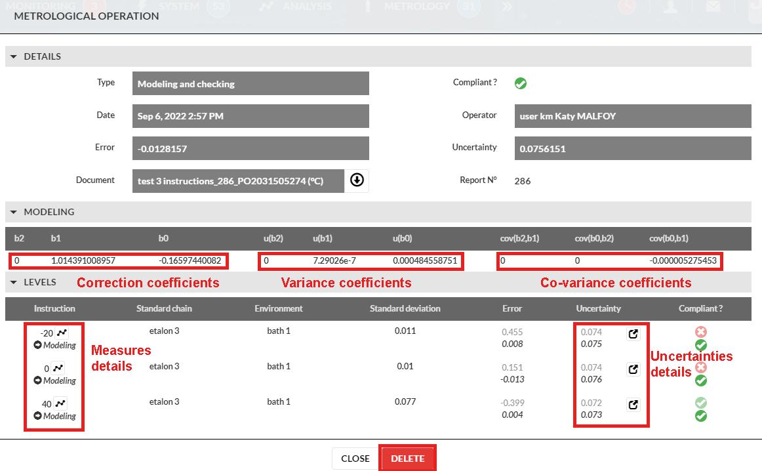Image resolution: width=762 pixels, height=471 pixels.
Task: Select u(b1) value 7.29026e-7
Action: tap(334, 260)
